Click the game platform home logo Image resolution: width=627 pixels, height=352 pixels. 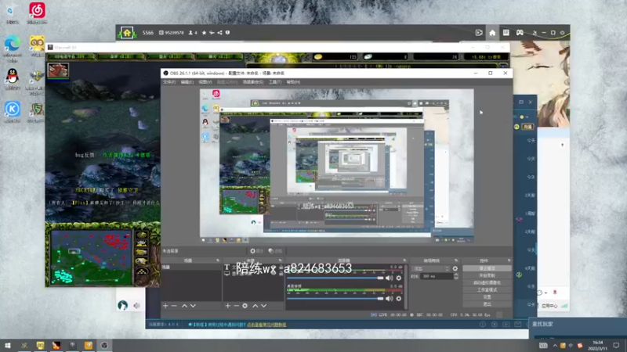[127, 33]
